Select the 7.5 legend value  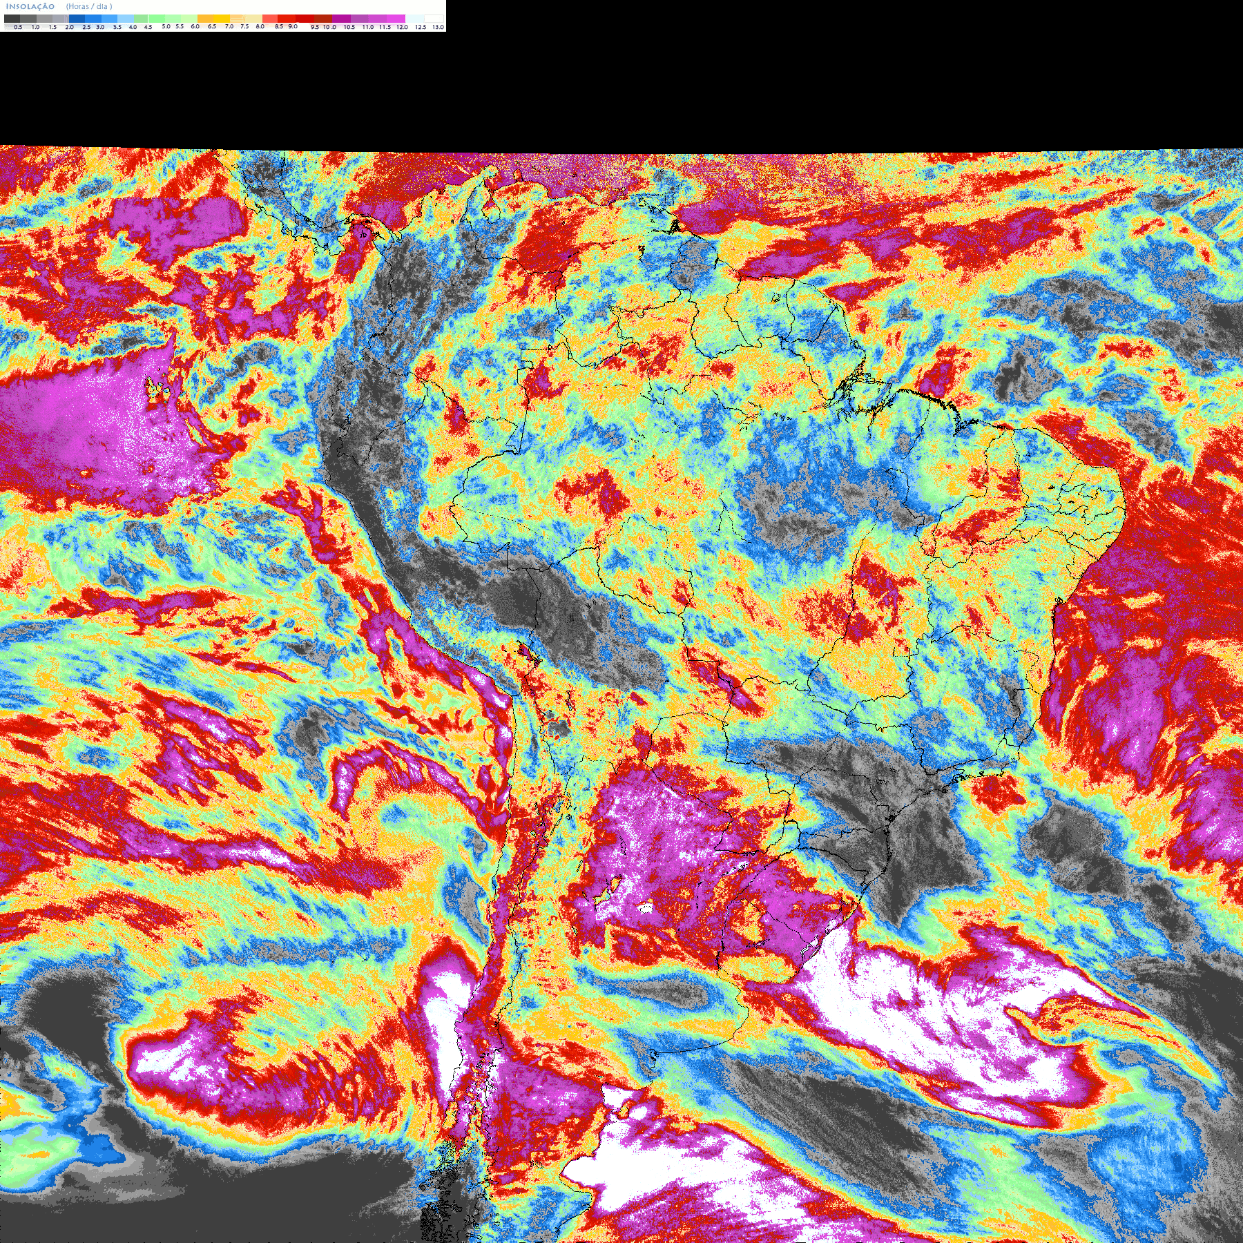coord(244,26)
